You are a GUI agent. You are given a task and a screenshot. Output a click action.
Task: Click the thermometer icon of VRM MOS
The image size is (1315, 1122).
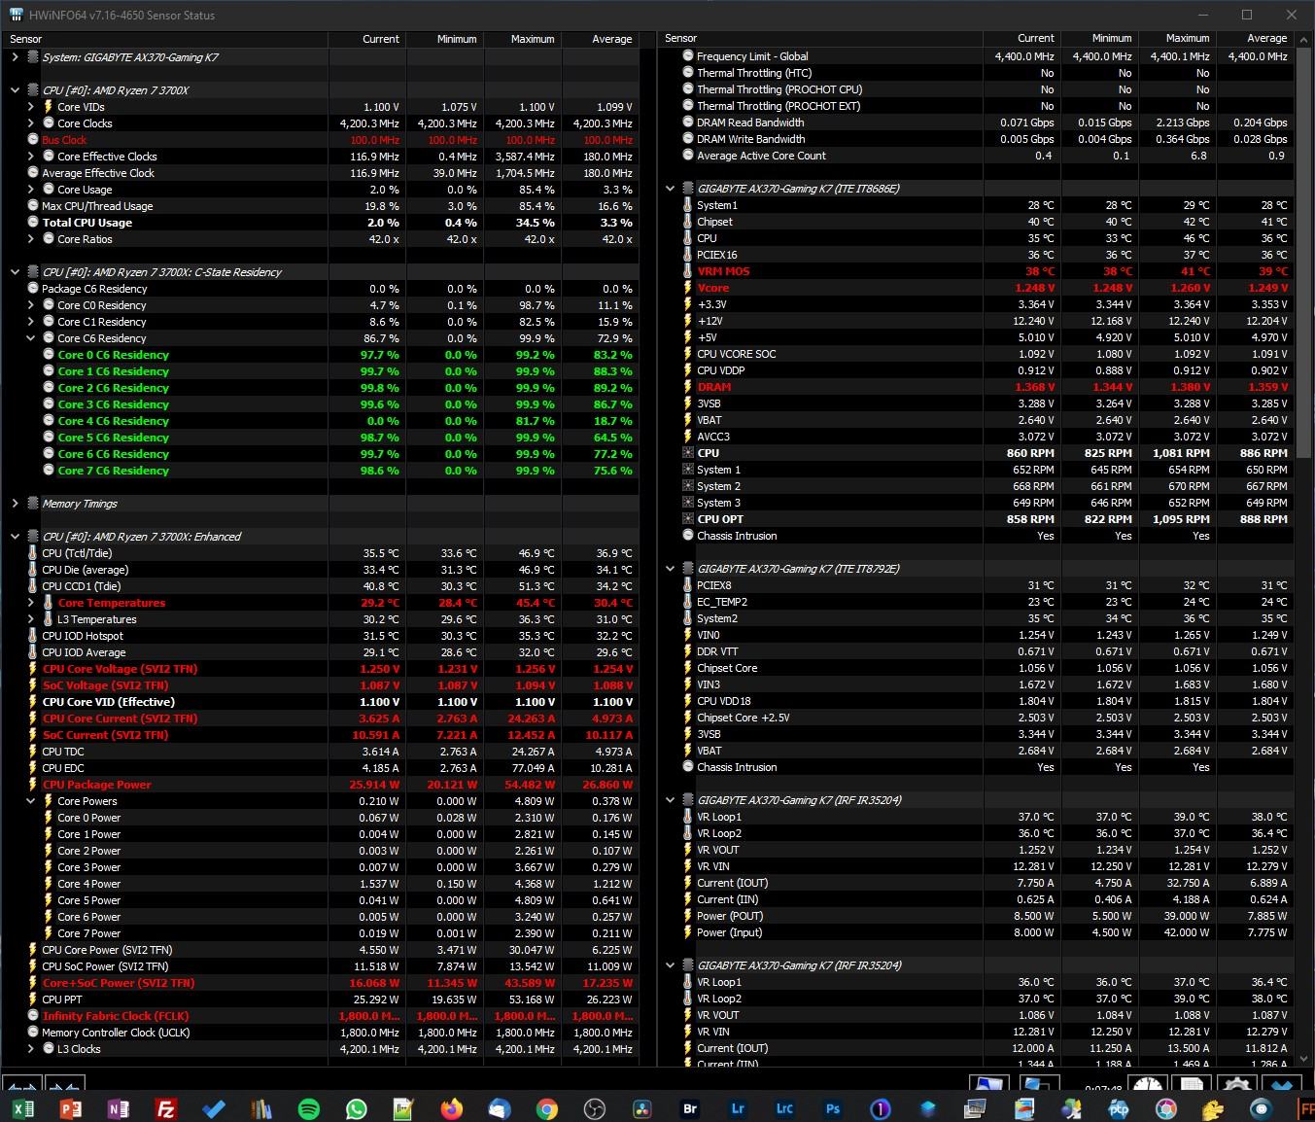688,271
